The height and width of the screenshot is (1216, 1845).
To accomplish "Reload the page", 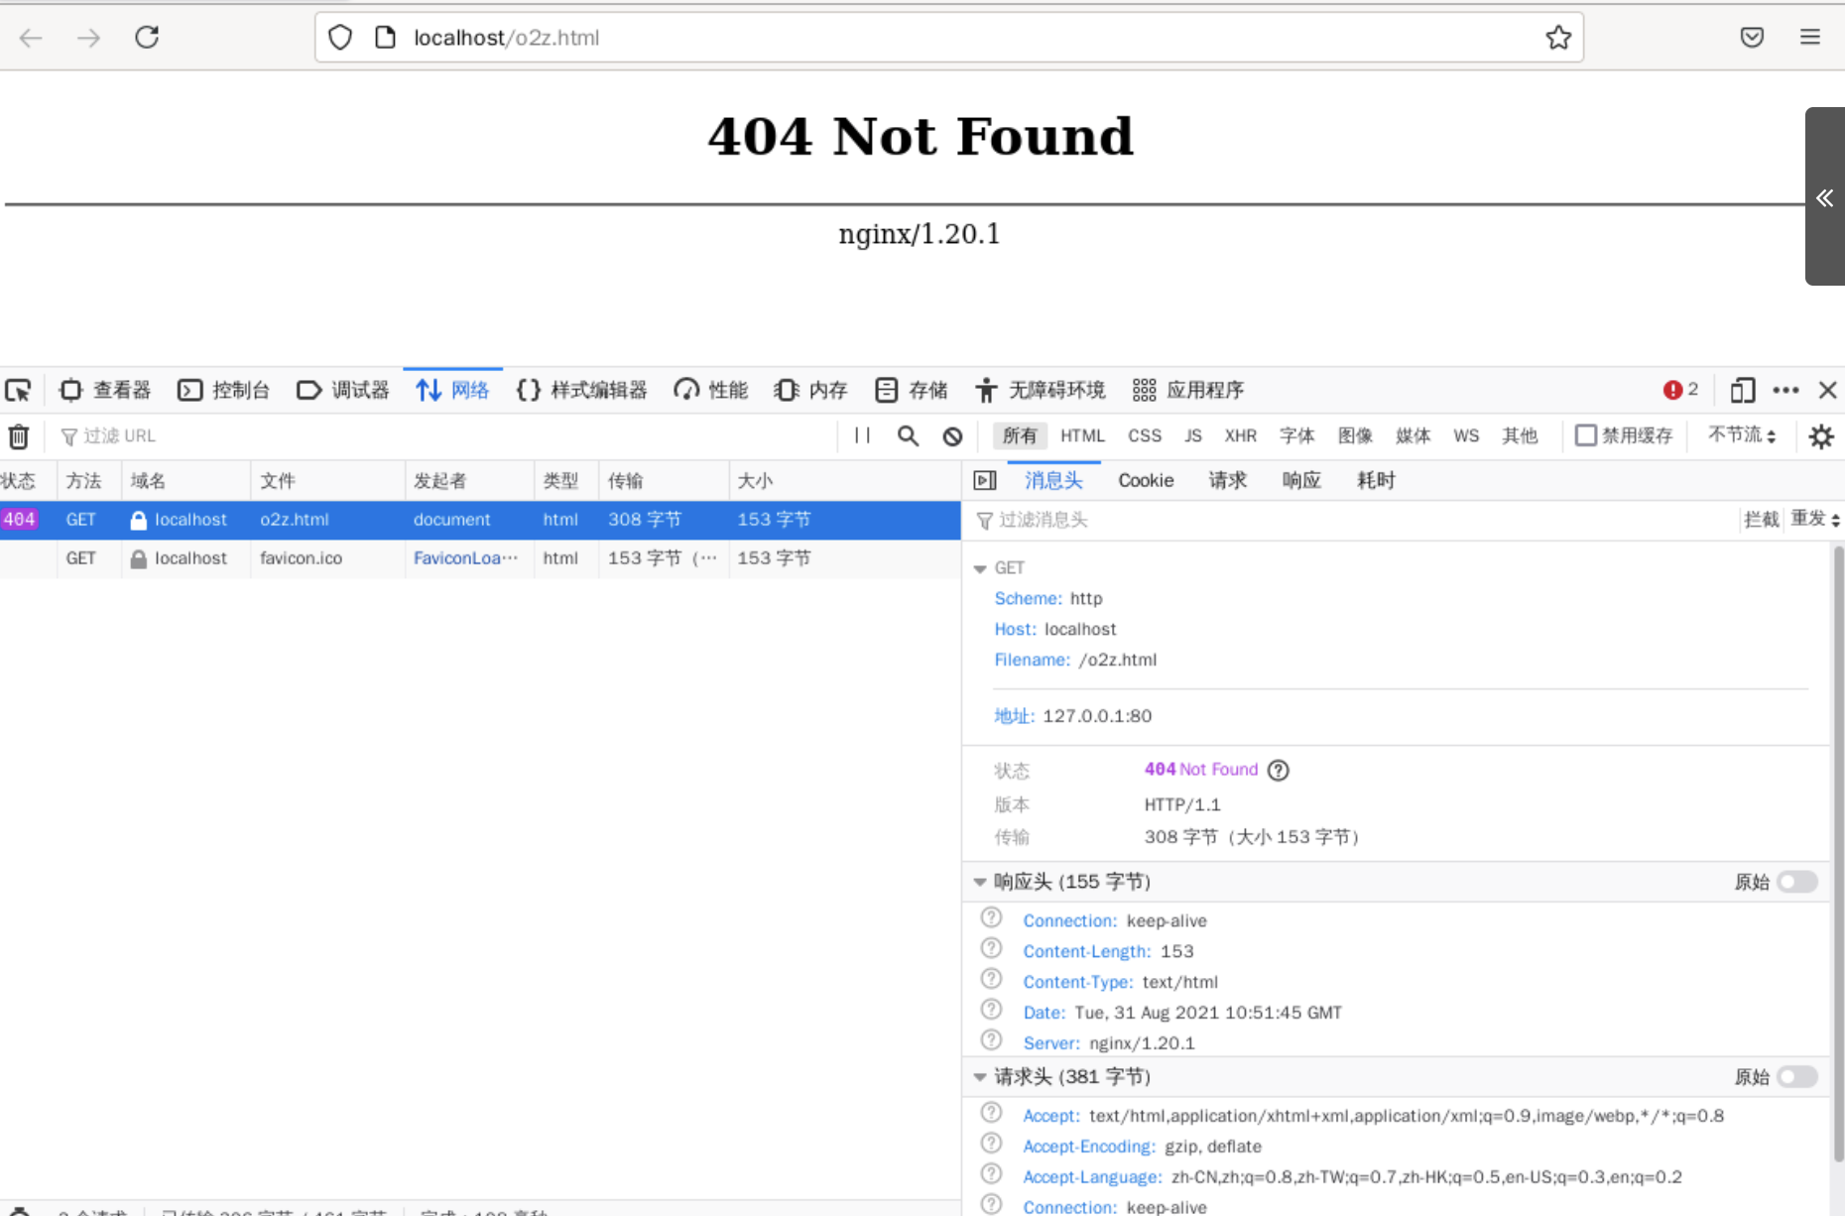I will (147, 38).
